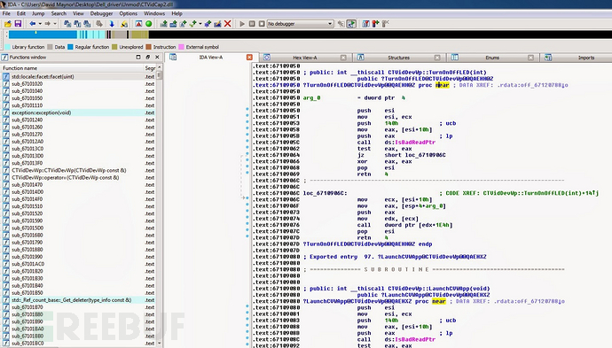Click the green-arrow icon with dropdown
Viewport: 612px width, 348px height.
coord(192,24)
